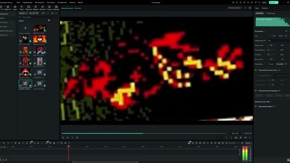
Task: Click the timeline delete (trash) icon
Action: tap(15, 143)
